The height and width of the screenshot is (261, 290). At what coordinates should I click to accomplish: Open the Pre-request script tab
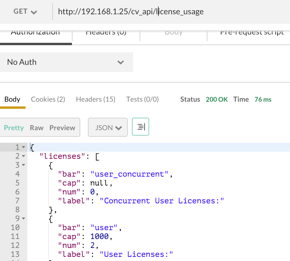coord(252,33)
